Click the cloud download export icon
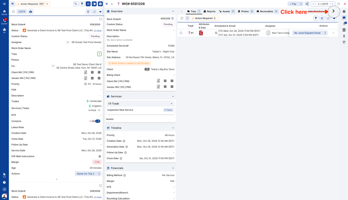 pos(31,11)
